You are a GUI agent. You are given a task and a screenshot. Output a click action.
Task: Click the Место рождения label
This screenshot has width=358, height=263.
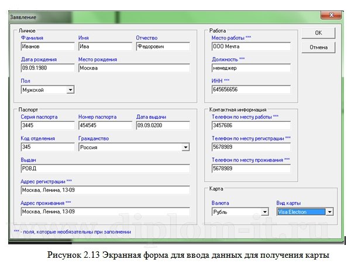[98, 59]
